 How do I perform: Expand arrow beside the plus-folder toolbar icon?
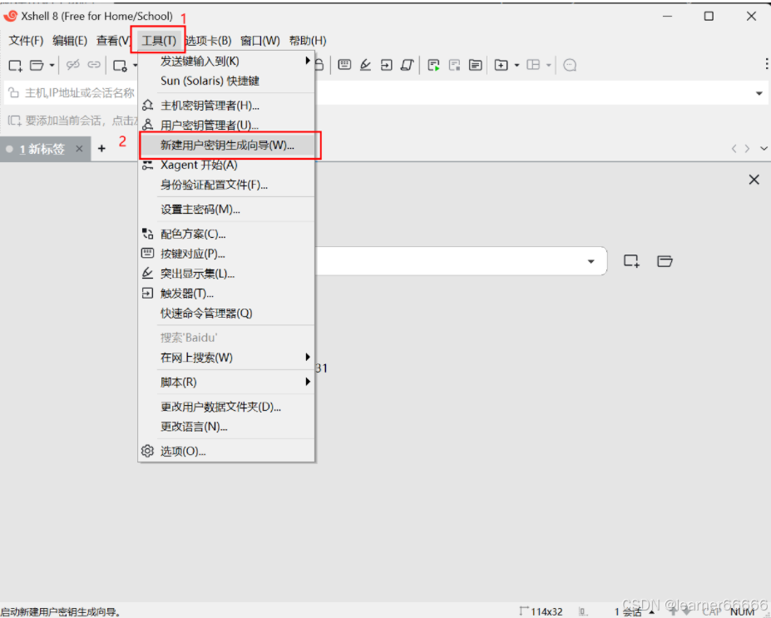516,65
